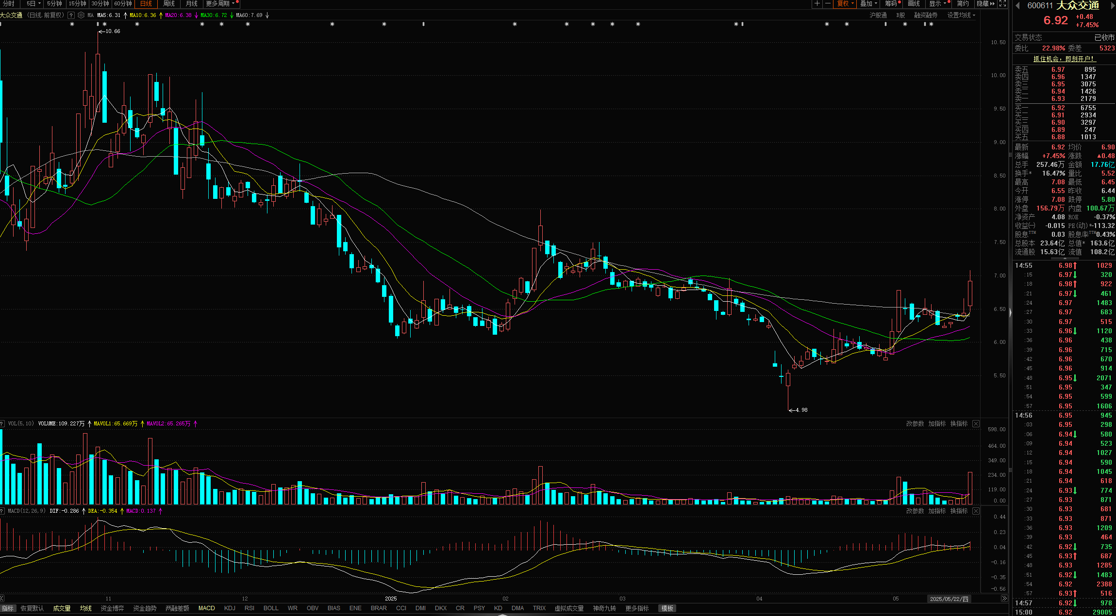Screen dimensions: 1116x616
Task: Go to previous stock arrow
Action: point(1017,6)
